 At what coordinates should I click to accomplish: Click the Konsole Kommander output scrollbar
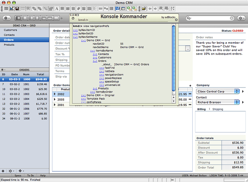coord(174,58)
